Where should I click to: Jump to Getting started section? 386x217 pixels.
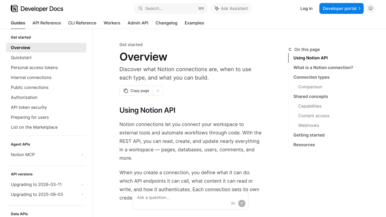point(309,135)
